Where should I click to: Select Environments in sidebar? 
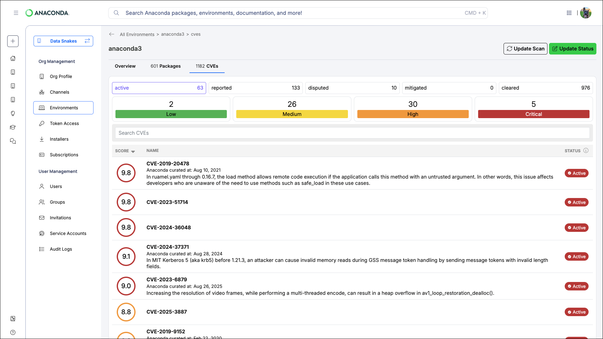click(x=63, y=108)
